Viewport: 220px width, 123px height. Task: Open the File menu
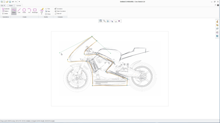click(x=3, y=5)
